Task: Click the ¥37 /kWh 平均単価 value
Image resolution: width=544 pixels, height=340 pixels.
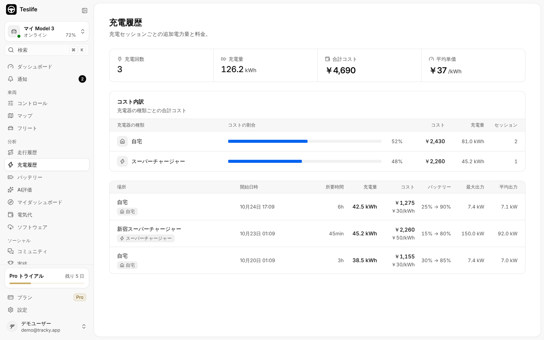Action: click(x=445, y=71)
